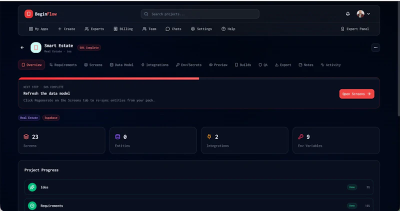The width and height of the screenshot is (400, 211).
Task: Switch to the Data Model tab
Action: pyautogui.click(x=121, y=65)
